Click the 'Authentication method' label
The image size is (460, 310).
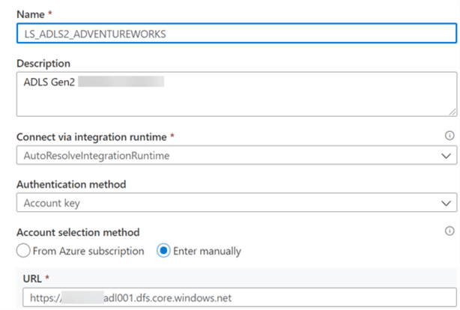(71, 184)
